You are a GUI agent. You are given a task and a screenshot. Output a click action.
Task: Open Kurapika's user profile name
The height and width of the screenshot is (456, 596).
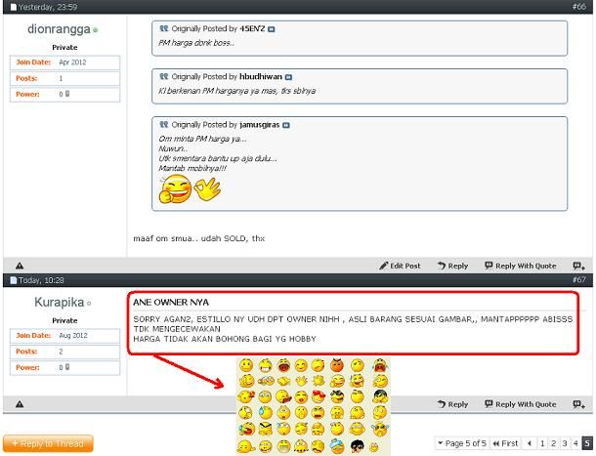(x=60, y=302)
